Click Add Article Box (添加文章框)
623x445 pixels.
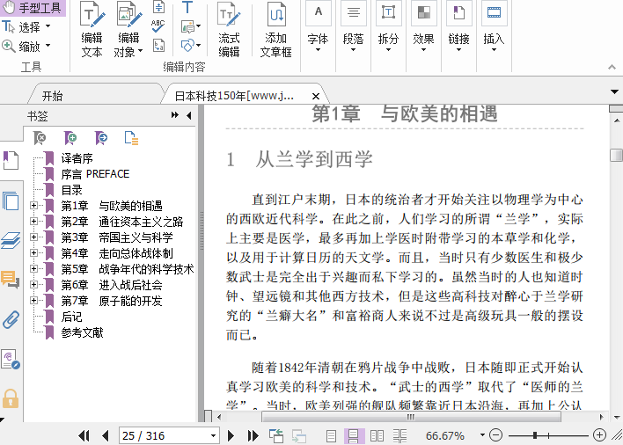(x=276, y=29)
